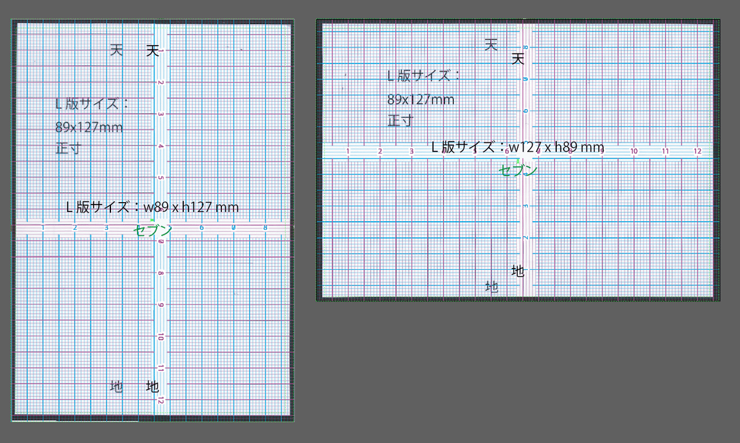
Task: Select the black 天 text on left artboard
Action: [x=152, y=51]
